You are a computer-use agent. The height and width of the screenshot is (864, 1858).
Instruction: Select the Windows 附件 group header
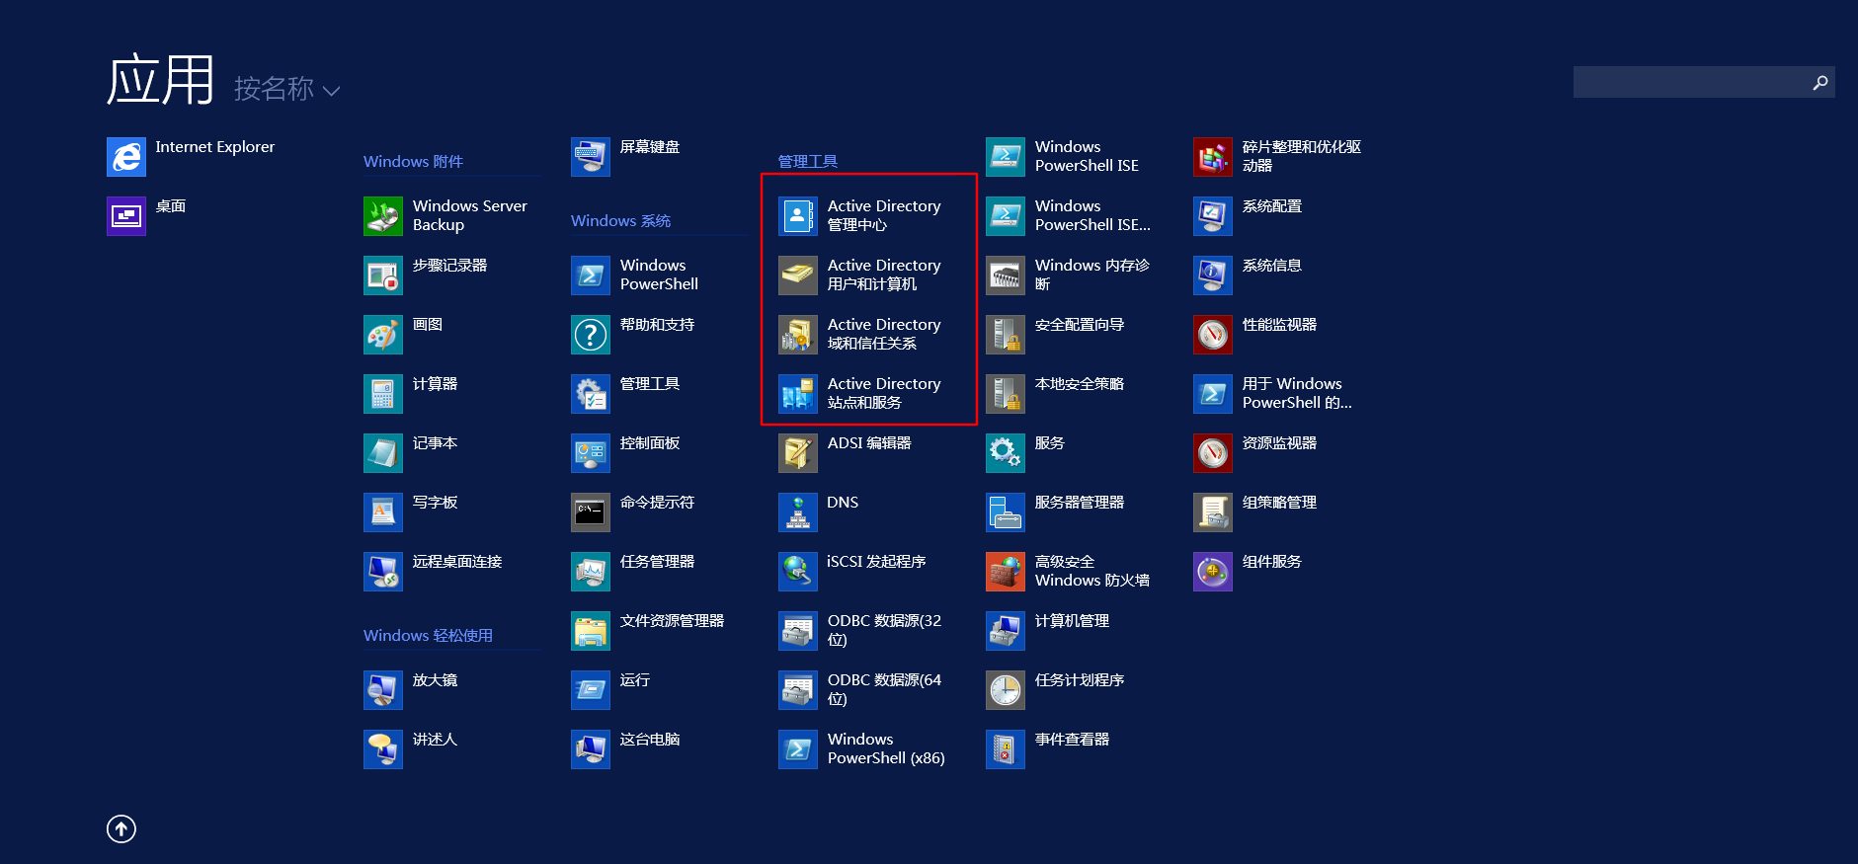click(x=413, y=161)
